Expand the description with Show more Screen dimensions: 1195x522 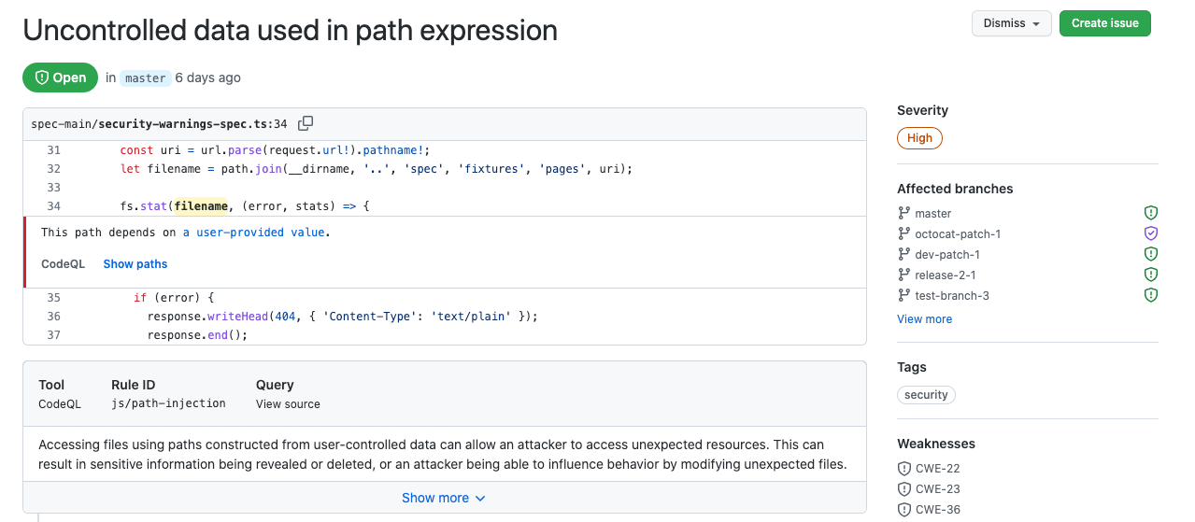pos(444,498)
